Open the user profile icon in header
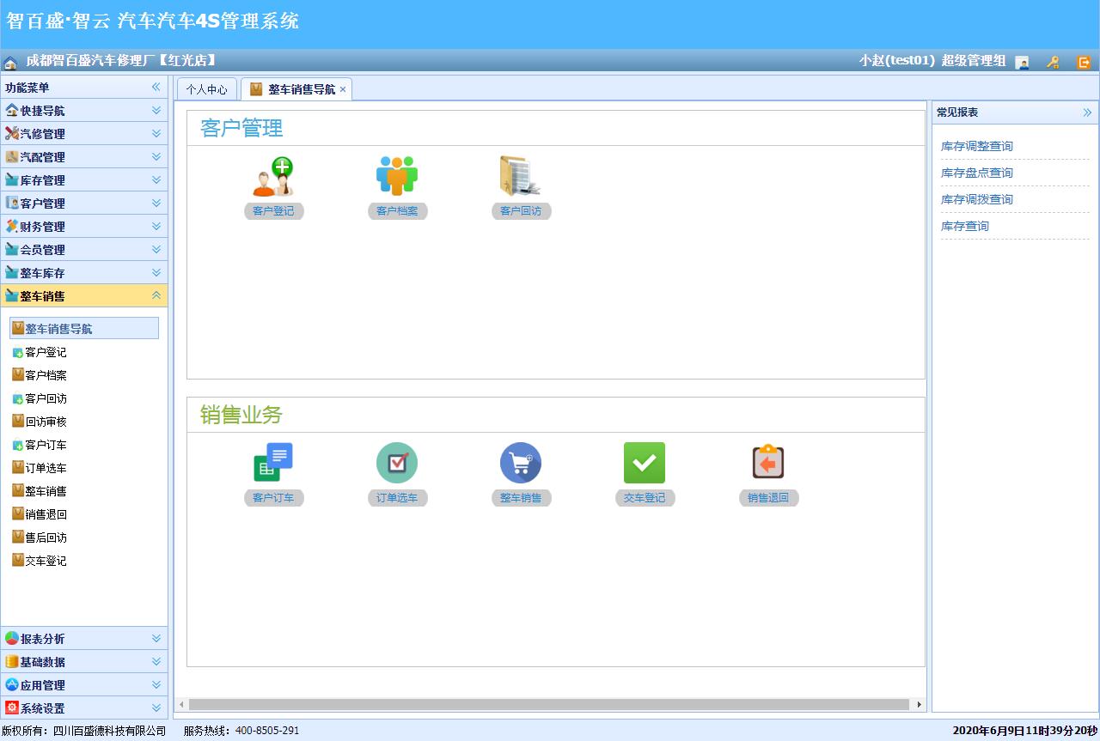This screenshot has height=741, width=1100. (x=1022, y=62)
